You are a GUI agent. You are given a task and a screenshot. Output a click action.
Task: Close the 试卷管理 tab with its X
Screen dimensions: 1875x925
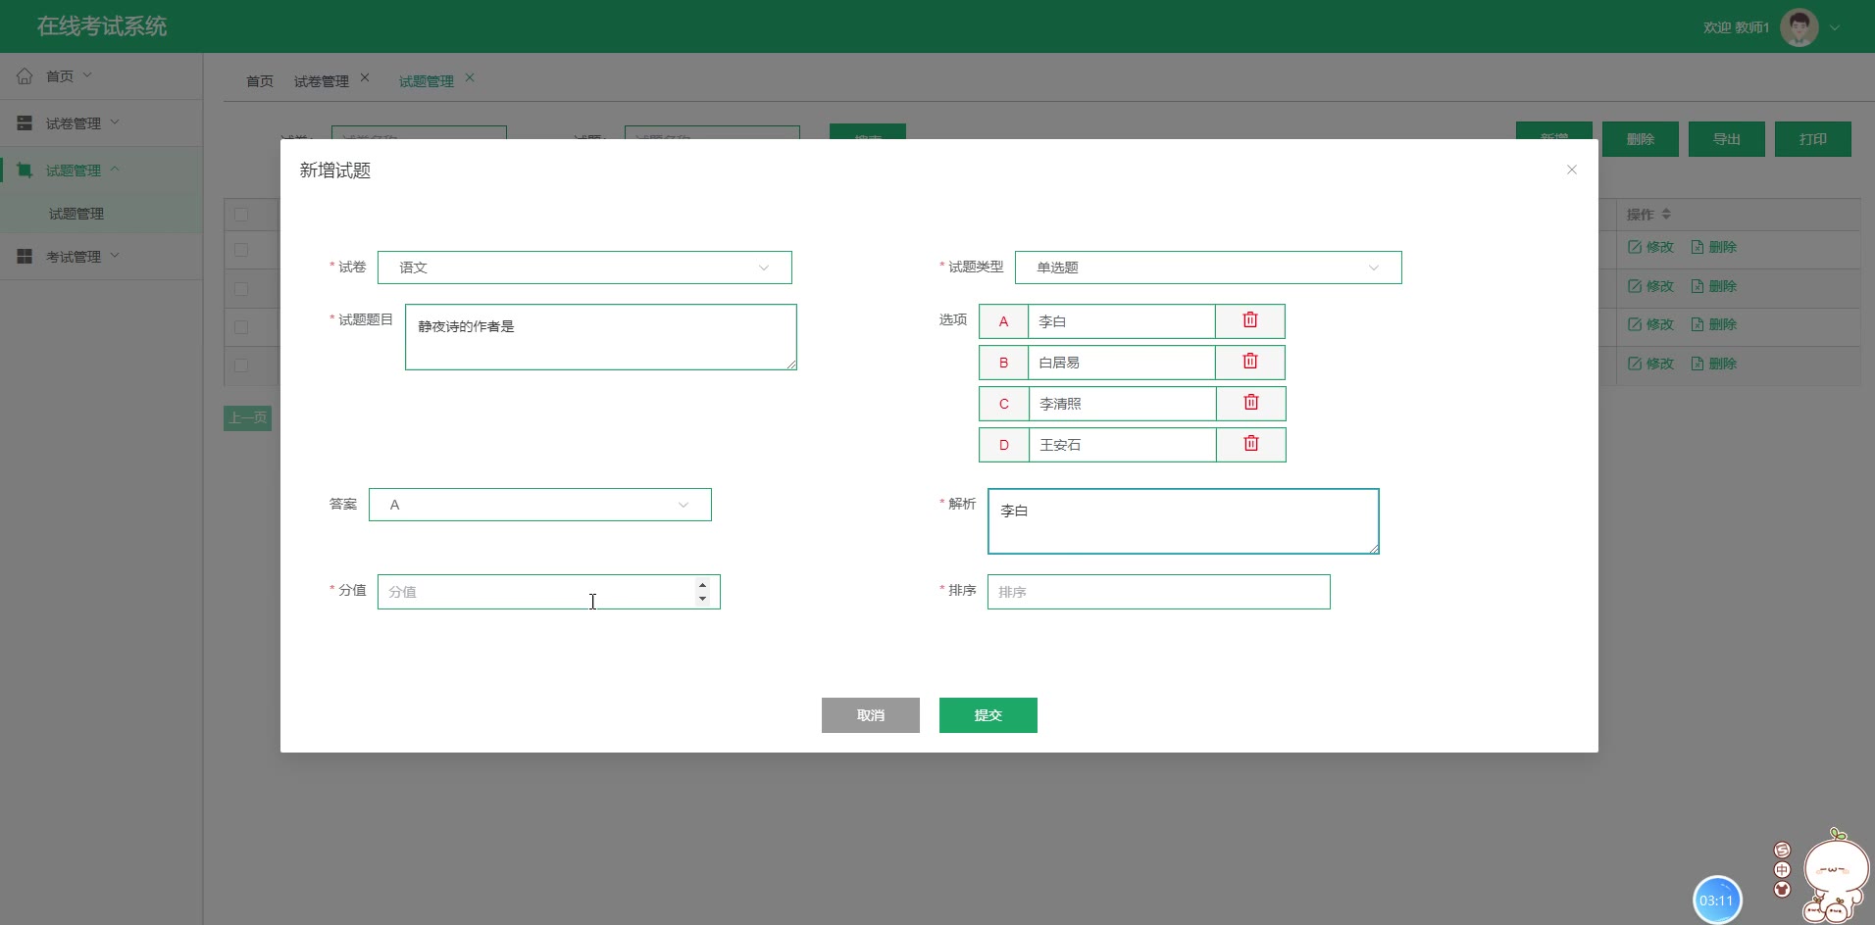pyautogui.click(x=365, y=78)
